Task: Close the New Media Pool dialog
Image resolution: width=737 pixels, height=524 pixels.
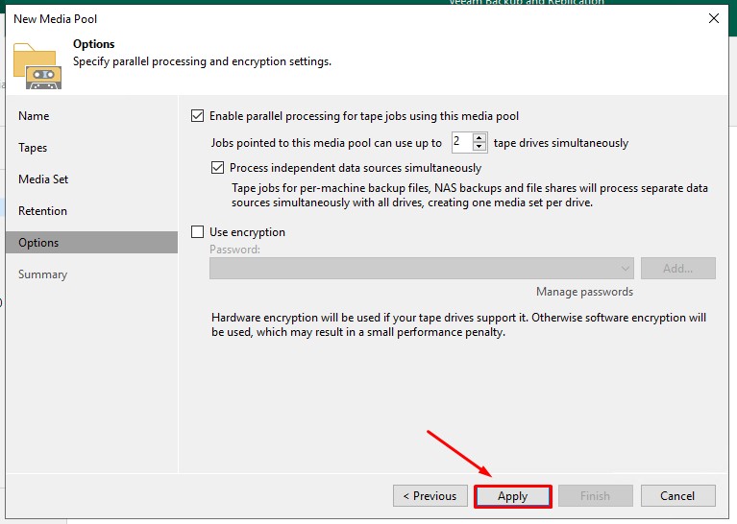Action: coord(713,18)
